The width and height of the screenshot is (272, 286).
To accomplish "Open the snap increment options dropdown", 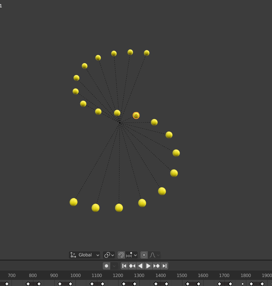I will (x=131, y=255).
